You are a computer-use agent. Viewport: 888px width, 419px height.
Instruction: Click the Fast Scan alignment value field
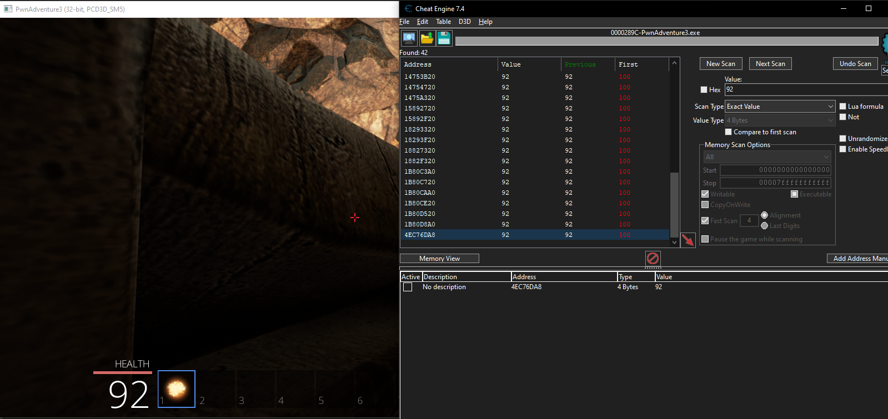point(749,221)
